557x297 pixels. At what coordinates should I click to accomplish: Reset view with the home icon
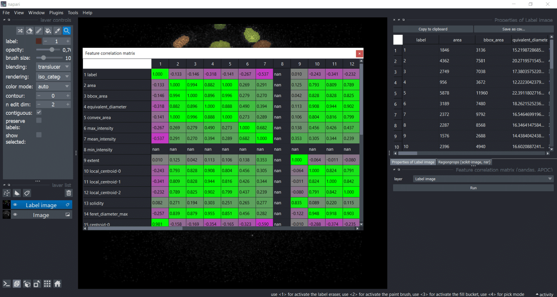click(x=58, y=284)
